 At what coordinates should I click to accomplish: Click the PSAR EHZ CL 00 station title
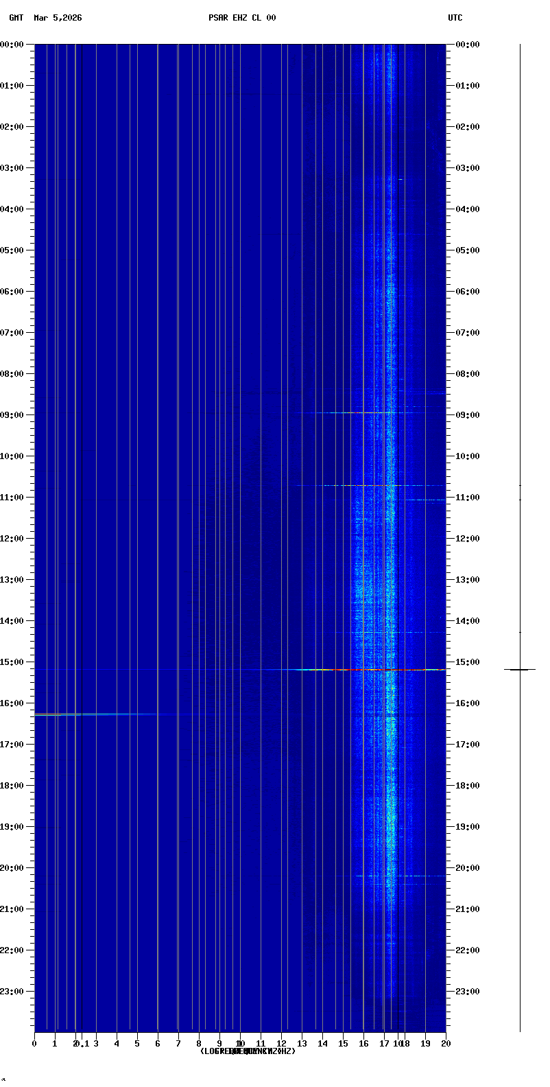click(x=242, y=18)
